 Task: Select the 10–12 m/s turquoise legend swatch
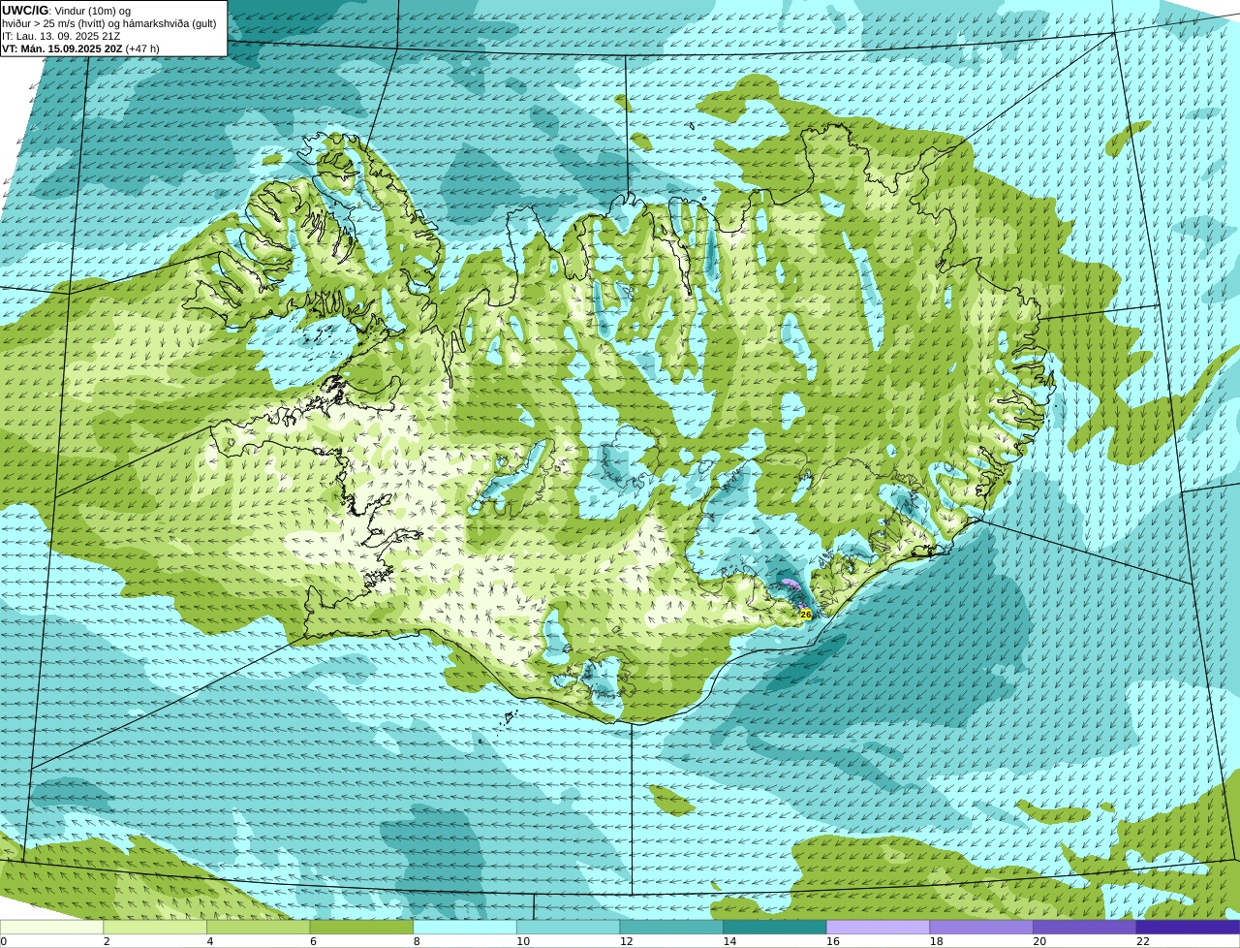click(568, 927)
